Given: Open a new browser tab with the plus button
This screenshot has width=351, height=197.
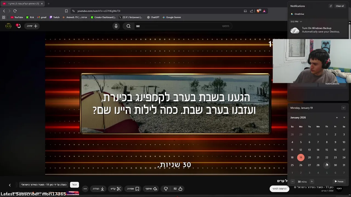Looking at the screenshot, I should tap(49, 4).
